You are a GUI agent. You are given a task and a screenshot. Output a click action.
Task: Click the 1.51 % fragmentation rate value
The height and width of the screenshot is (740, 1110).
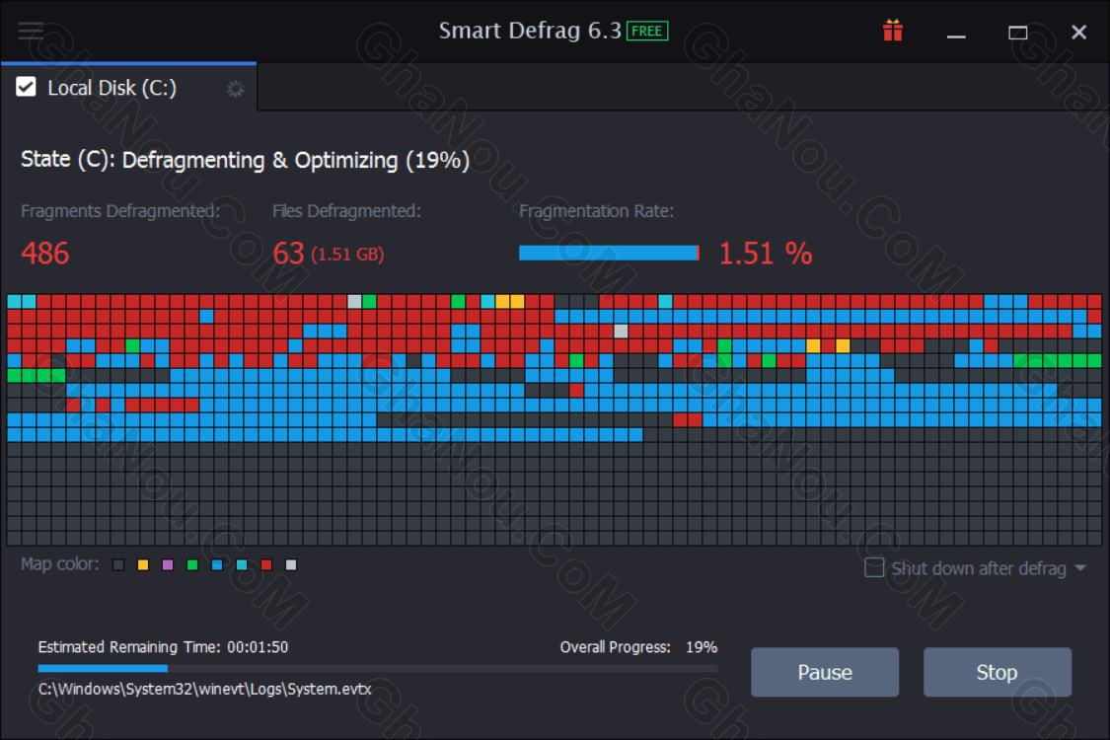pyautogui.click(x=766, y=254)
